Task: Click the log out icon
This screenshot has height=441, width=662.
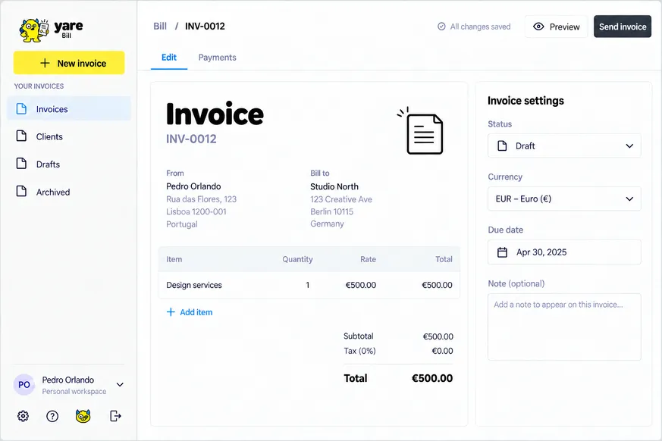Action: [x=115, y=416]
